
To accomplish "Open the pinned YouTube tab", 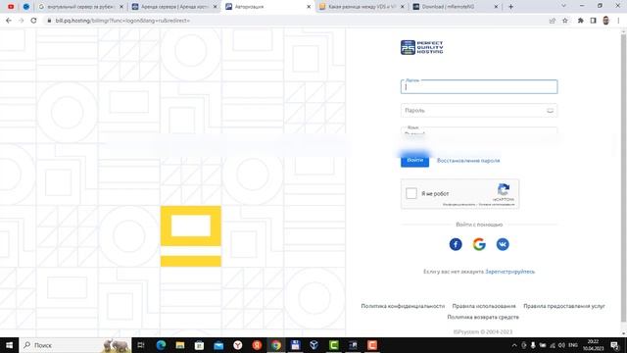I will coord(11,7).
